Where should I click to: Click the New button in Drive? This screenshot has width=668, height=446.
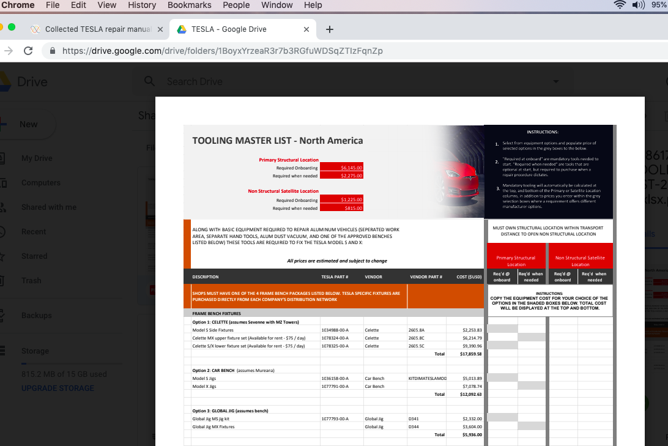[28, 124]
